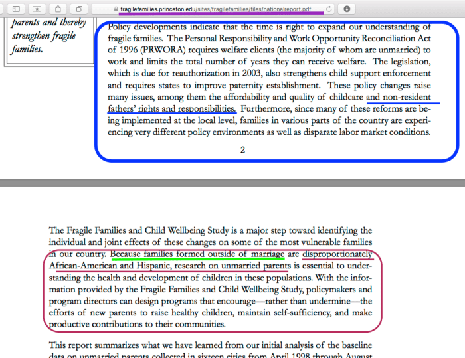
Task: Click the words "productive contributions to their communities"
Action: [x=137, y=325]
